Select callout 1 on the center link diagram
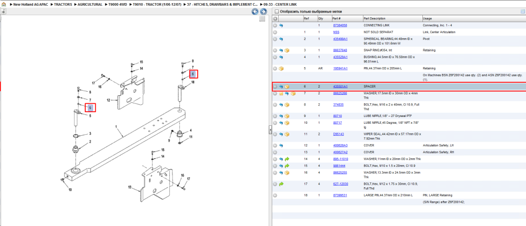526x226 pixels. click(116, 127)
